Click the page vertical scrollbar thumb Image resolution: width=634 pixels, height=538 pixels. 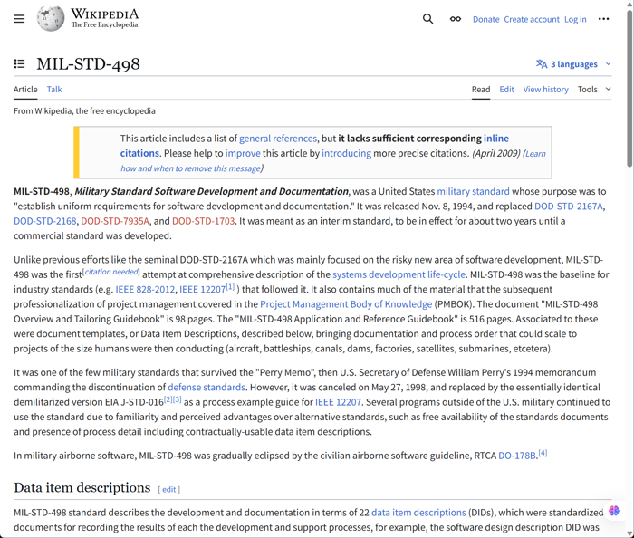[629, 89]
